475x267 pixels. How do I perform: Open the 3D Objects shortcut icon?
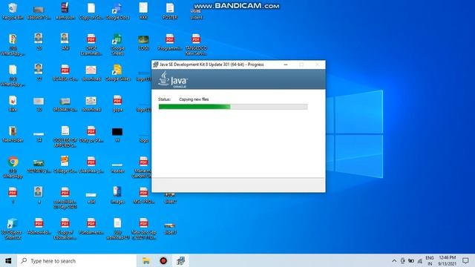12,228
